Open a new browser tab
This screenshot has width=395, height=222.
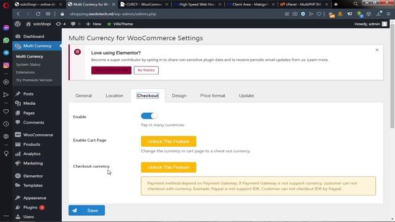point(336,4)
